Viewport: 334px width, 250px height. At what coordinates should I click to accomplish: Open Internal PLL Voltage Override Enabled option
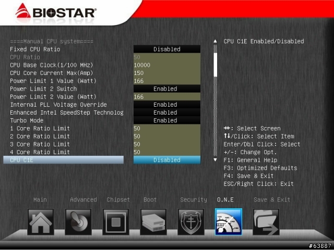pos(167,105)
